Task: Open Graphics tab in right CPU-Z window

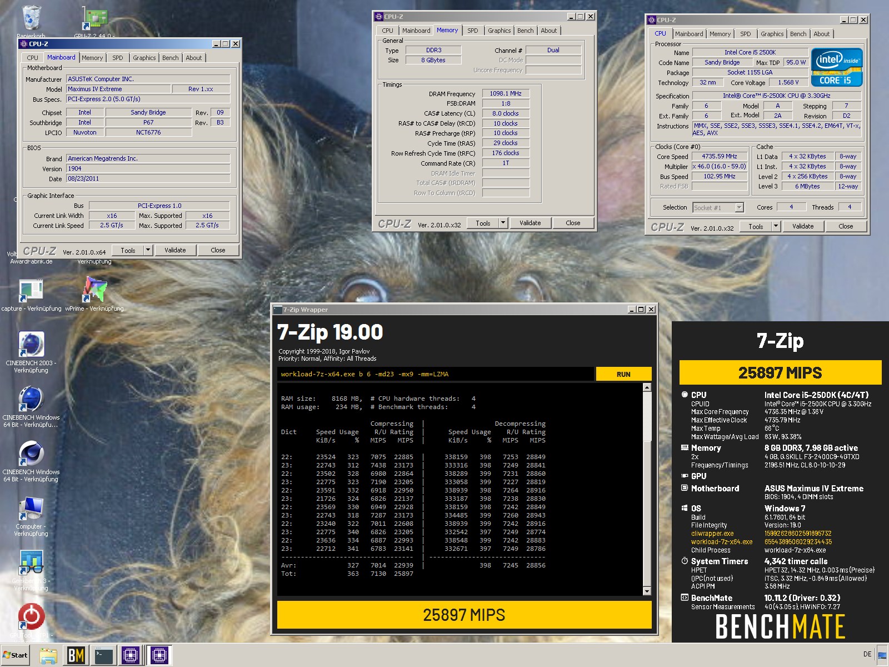Action: [772, 34]
